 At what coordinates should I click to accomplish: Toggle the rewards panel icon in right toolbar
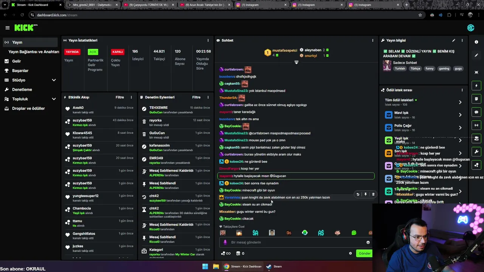coord(476,165)
